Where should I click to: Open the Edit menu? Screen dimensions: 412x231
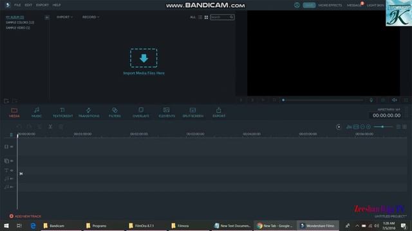tap(28, 5)
